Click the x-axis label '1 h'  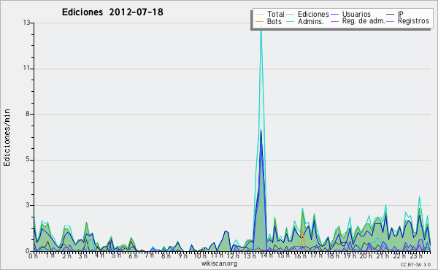pos(50,255)
